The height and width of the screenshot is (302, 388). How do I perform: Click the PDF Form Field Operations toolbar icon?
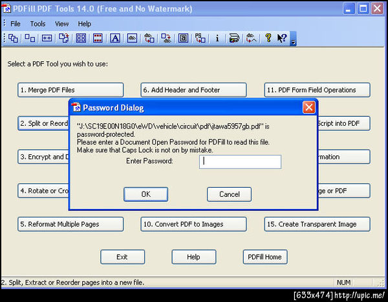(184, 38)
